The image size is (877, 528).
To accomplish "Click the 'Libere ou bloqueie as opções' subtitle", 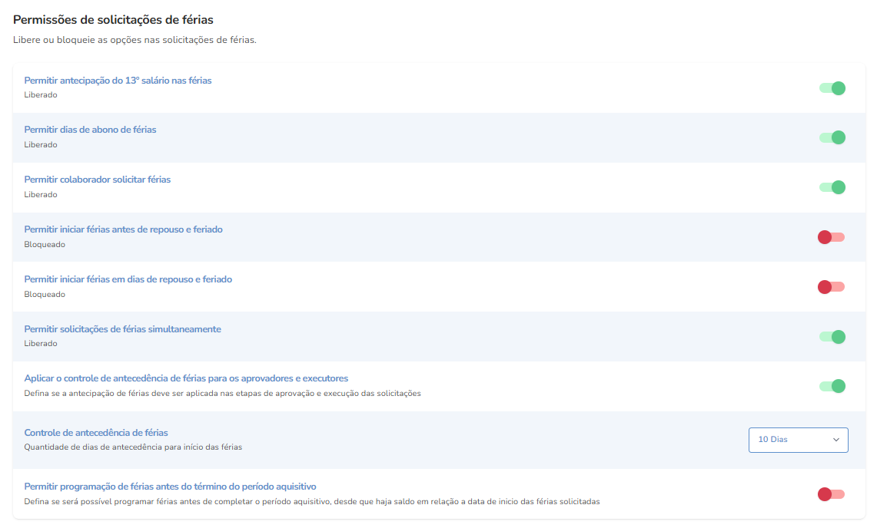I will tap(135, 40).
